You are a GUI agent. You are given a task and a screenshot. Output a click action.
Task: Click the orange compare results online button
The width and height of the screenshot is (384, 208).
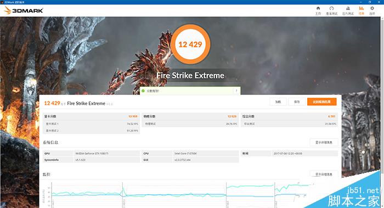pos(322,102)
